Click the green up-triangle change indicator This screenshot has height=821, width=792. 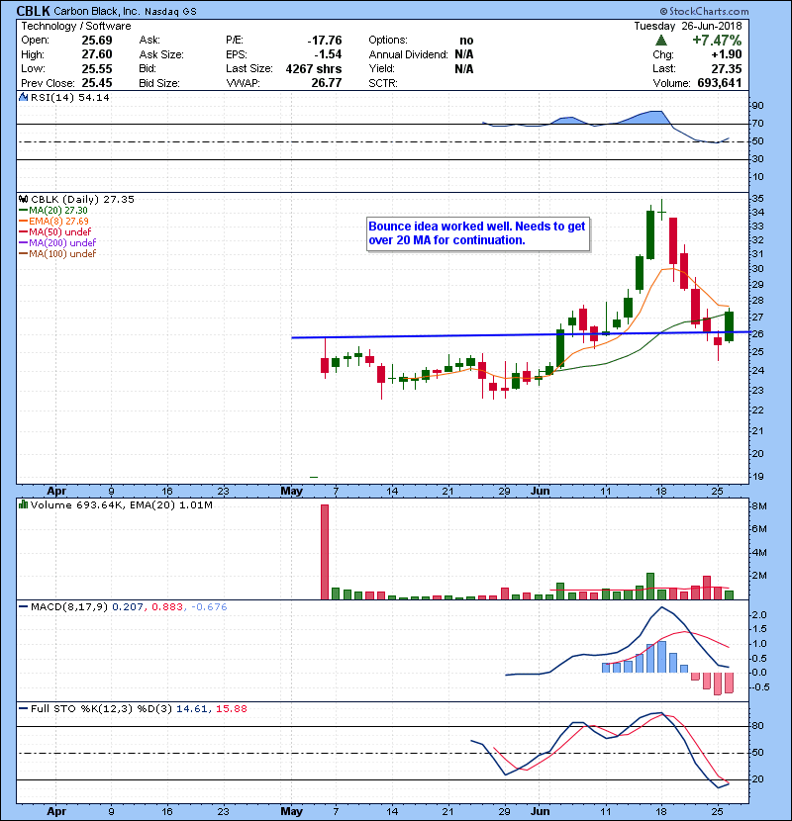661,41
